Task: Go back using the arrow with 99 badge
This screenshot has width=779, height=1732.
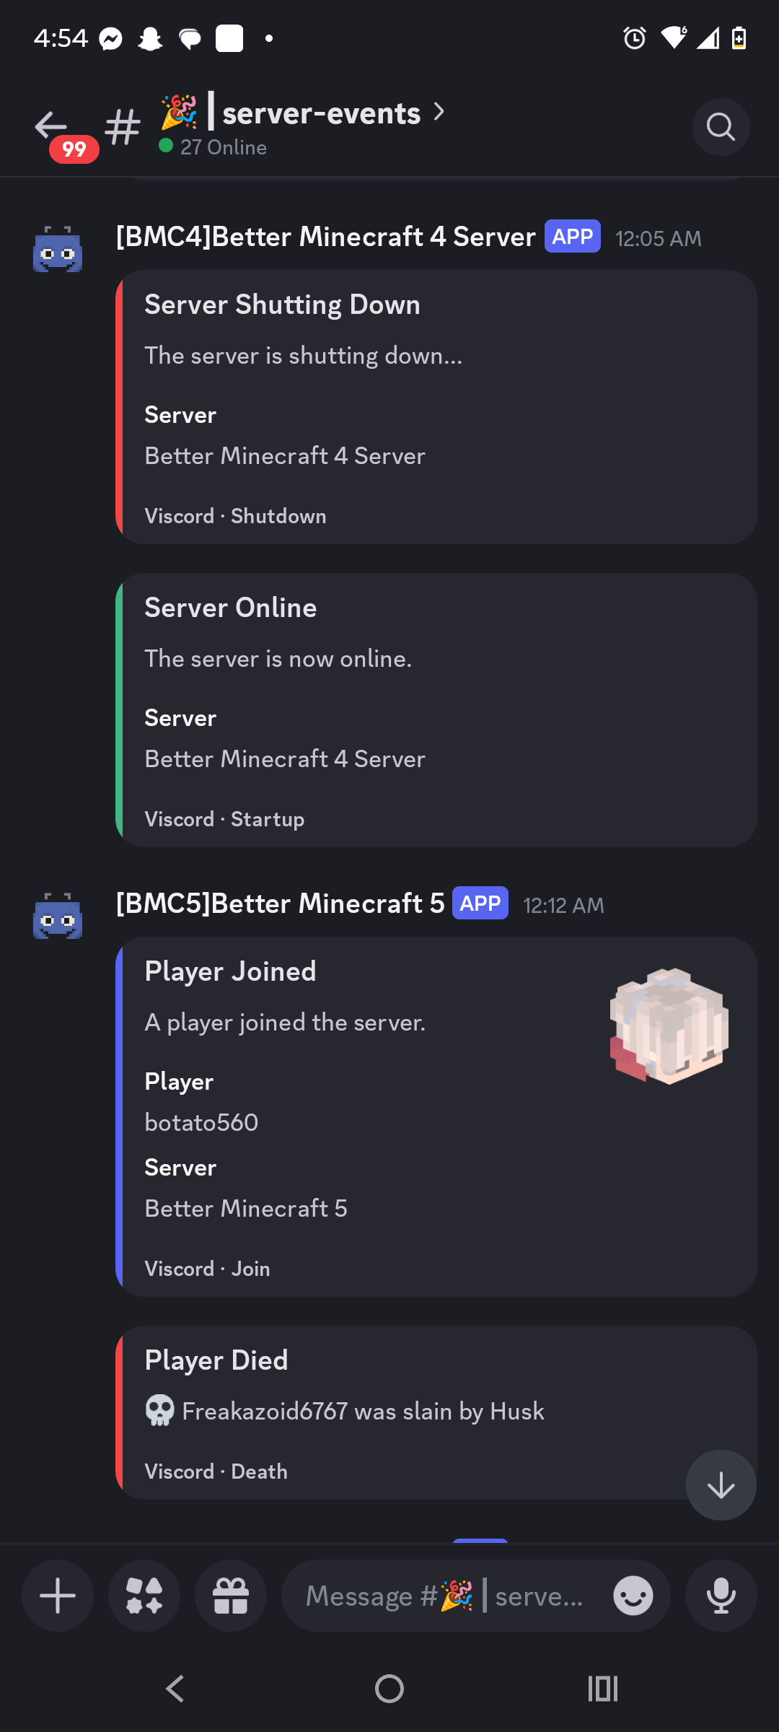Action: point(52,127)
